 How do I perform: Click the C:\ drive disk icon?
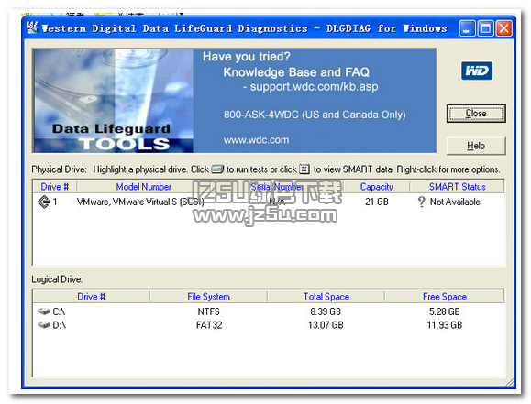coord(44,311)
